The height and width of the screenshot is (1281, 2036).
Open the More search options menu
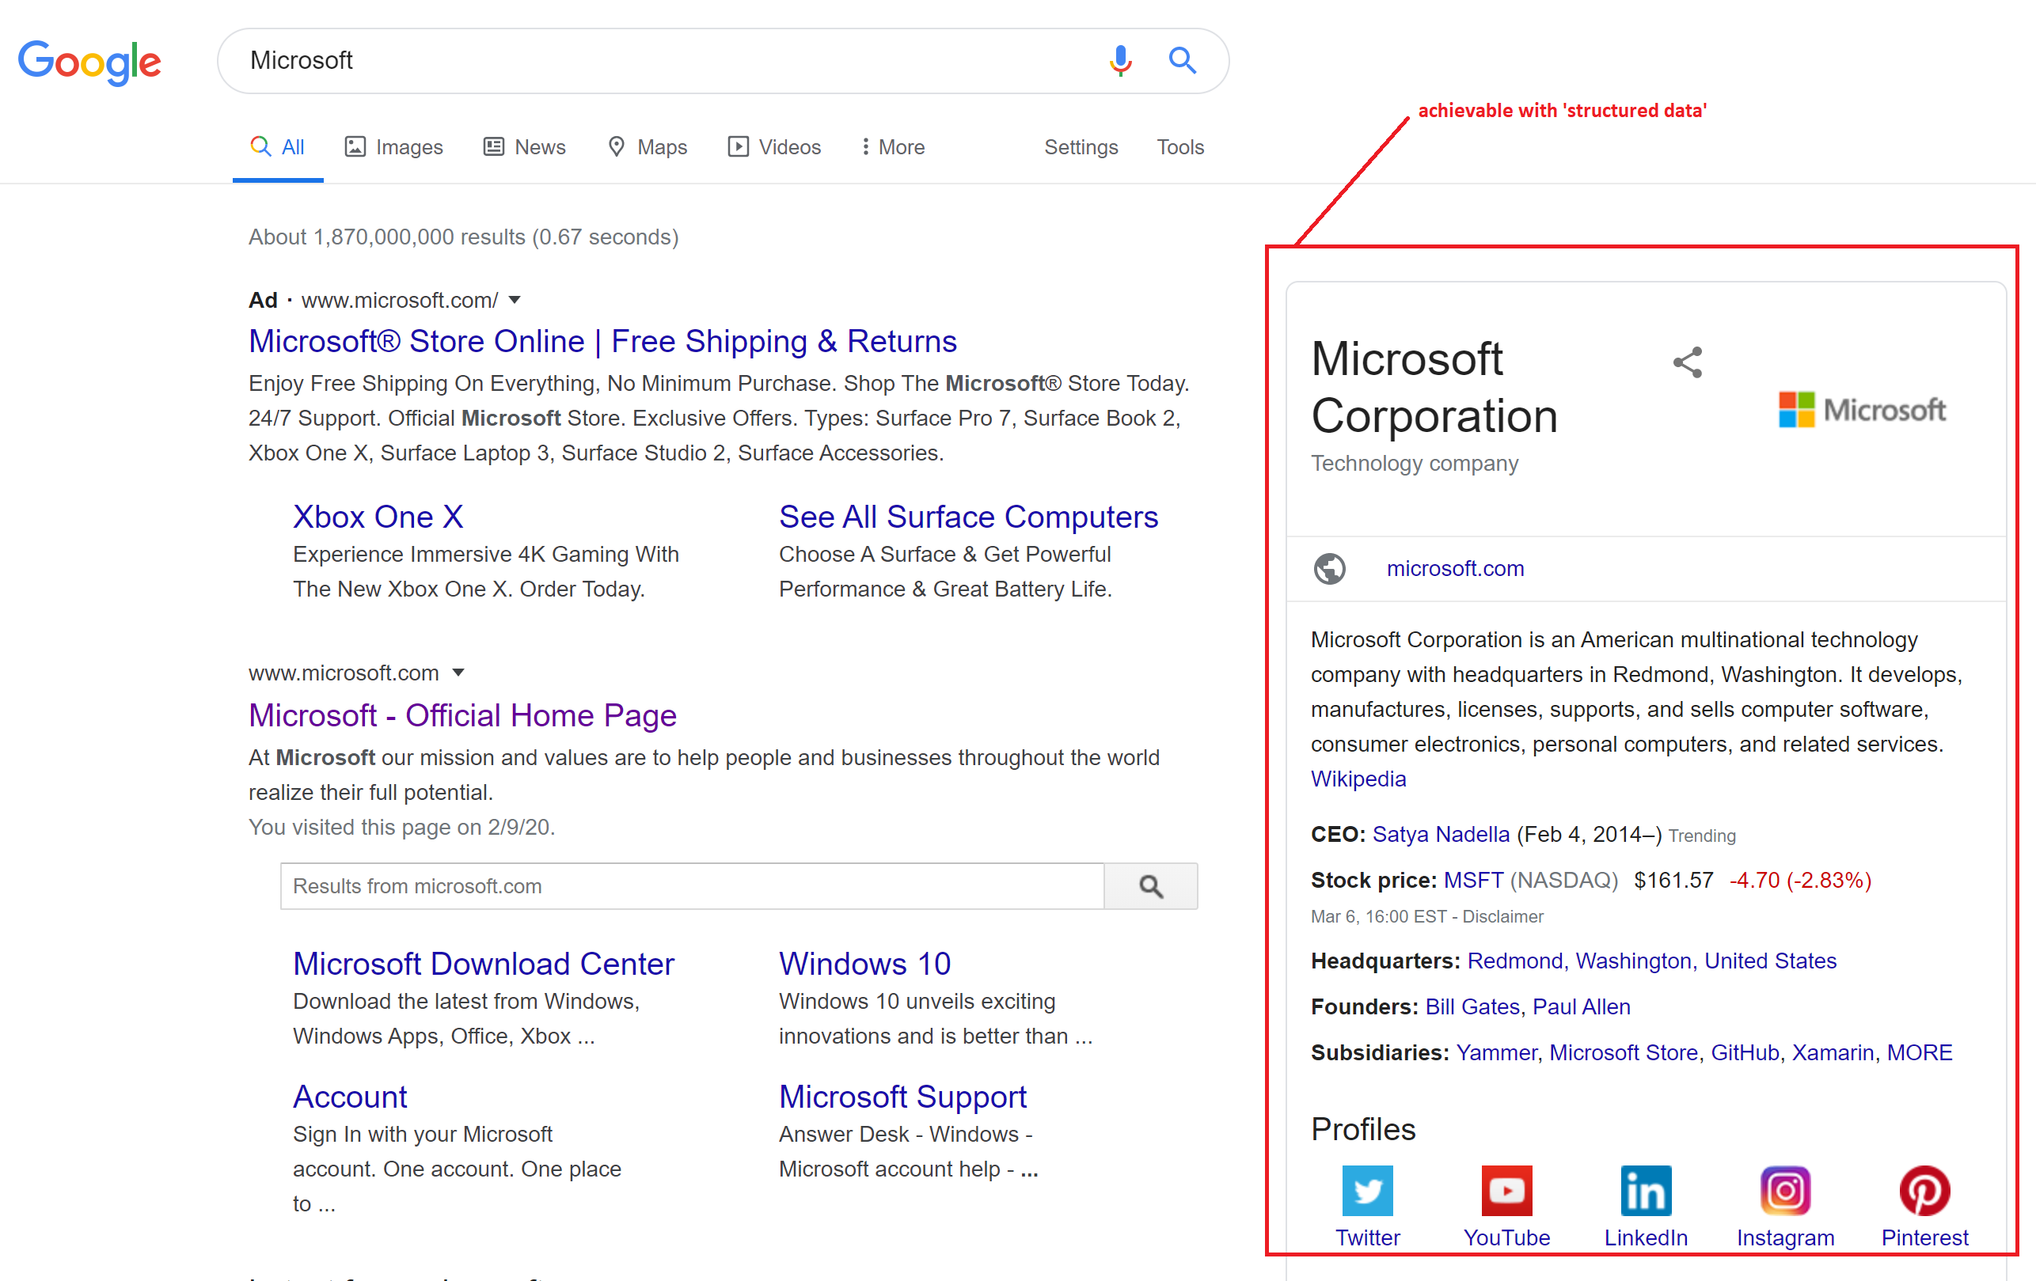(893, 147)
